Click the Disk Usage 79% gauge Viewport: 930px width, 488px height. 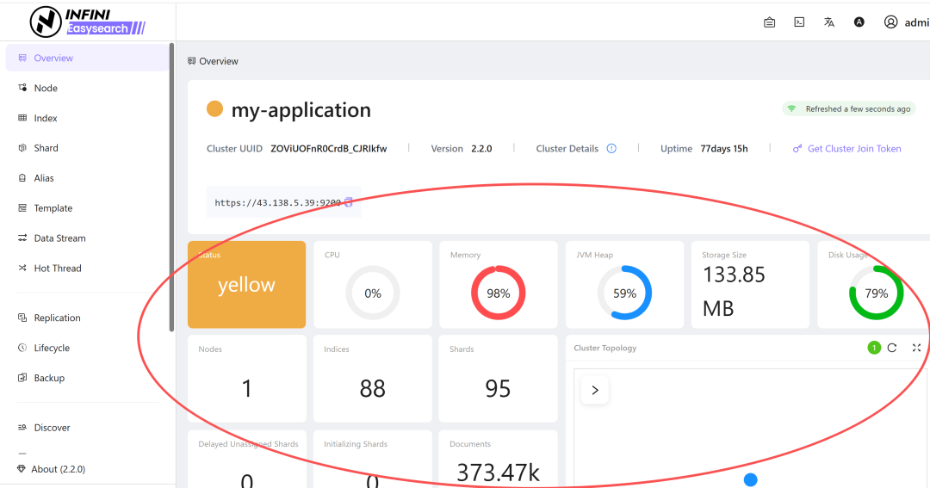click(876, 293)
